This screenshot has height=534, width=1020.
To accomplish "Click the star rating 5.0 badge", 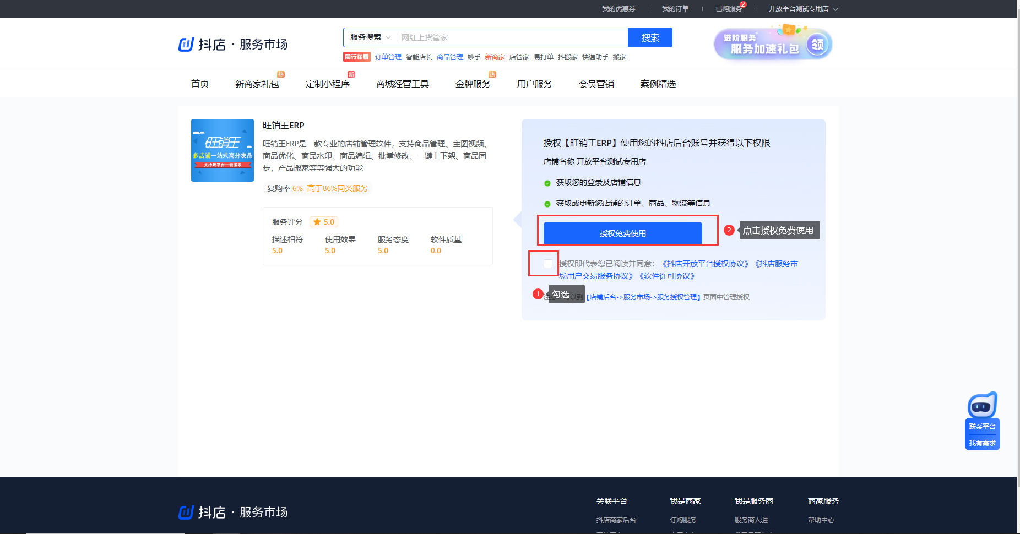I will coord(324,222).
